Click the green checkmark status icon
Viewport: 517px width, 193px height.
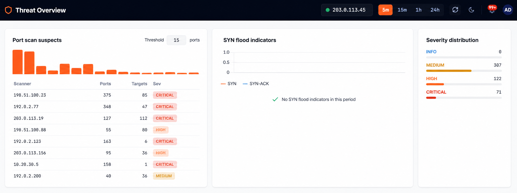pyautogui.click(x=275, y=99)
